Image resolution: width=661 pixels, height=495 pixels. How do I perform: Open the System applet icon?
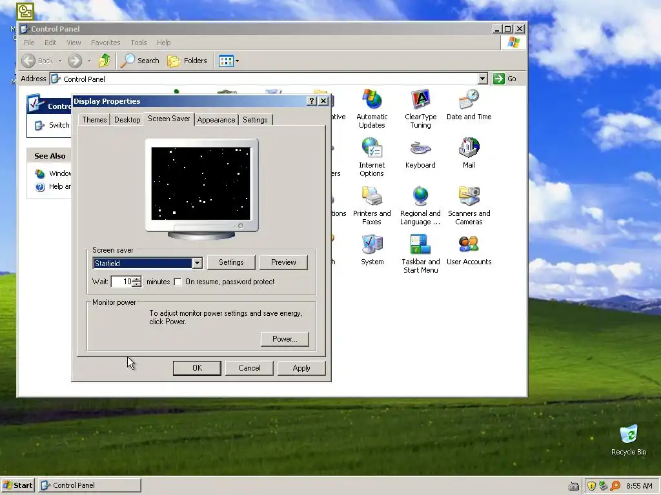click(x=372, y=244)
